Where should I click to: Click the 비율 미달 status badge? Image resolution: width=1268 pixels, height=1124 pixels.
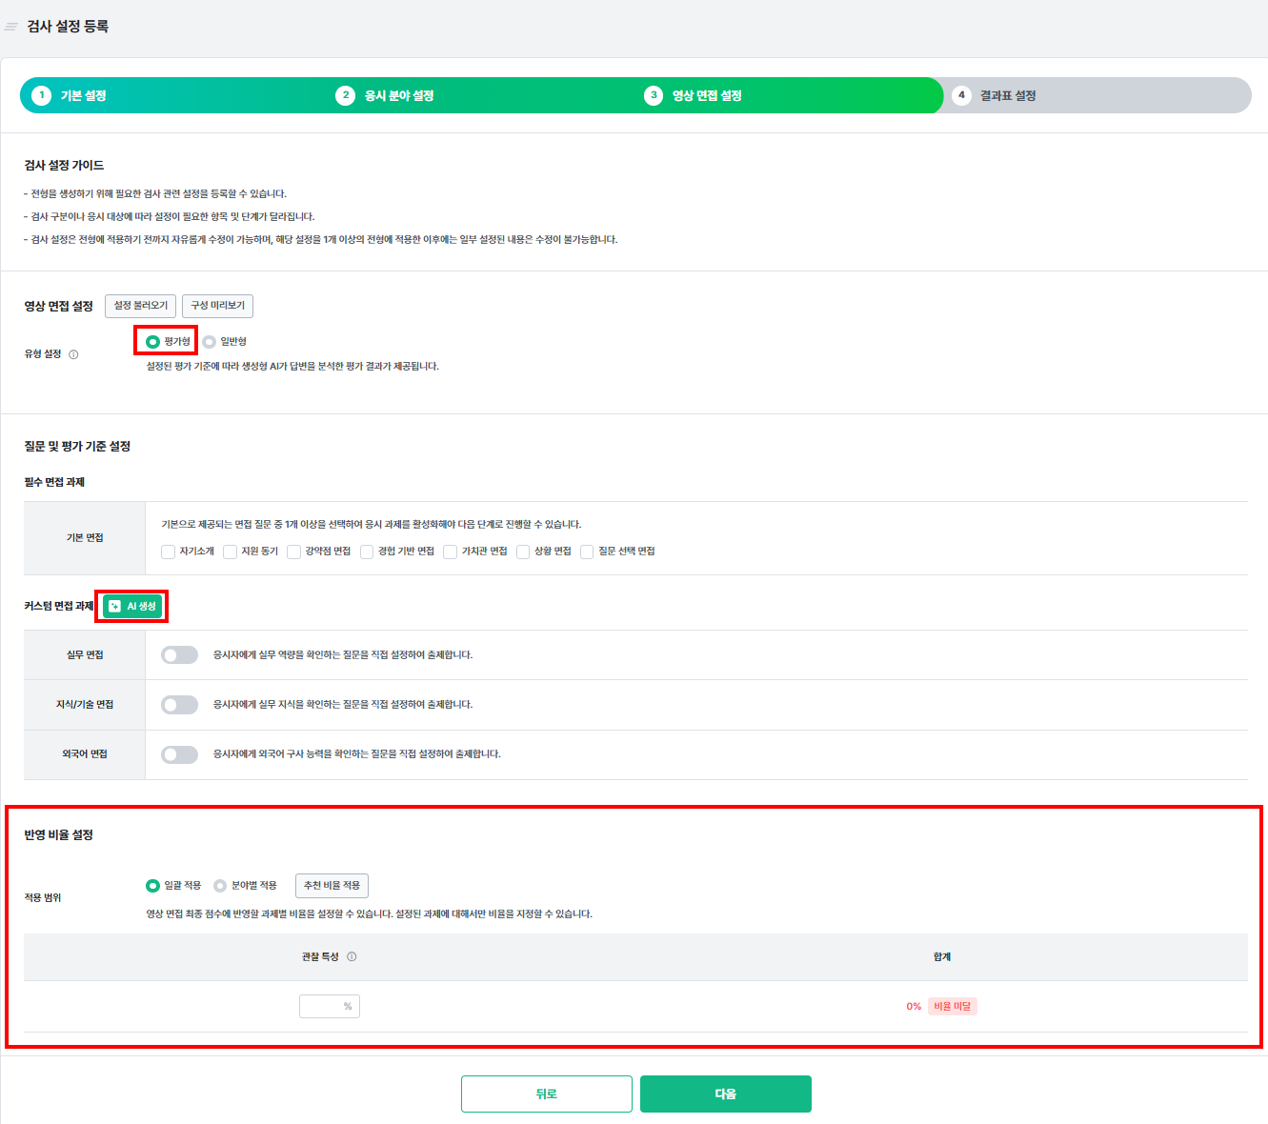(953, 1006)
